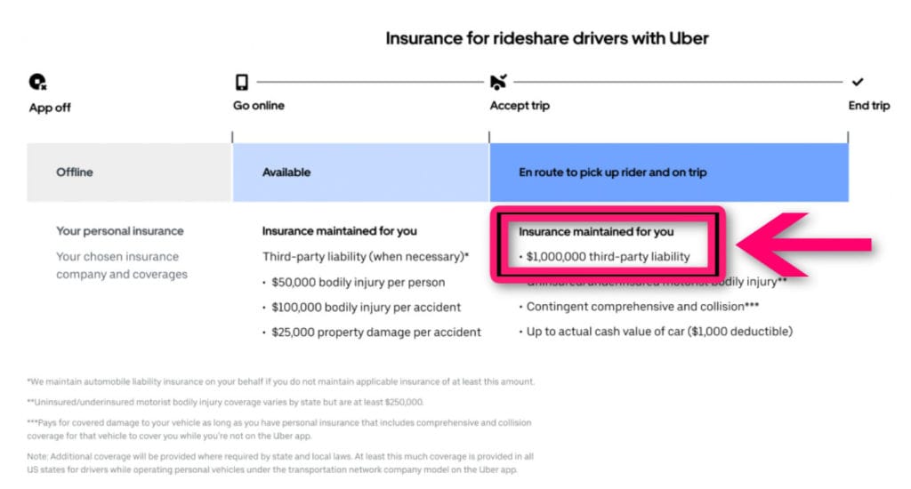Click the Accept trip car icon
The width and height of the screenshot is (911, 489).
(x=498, y=82)
